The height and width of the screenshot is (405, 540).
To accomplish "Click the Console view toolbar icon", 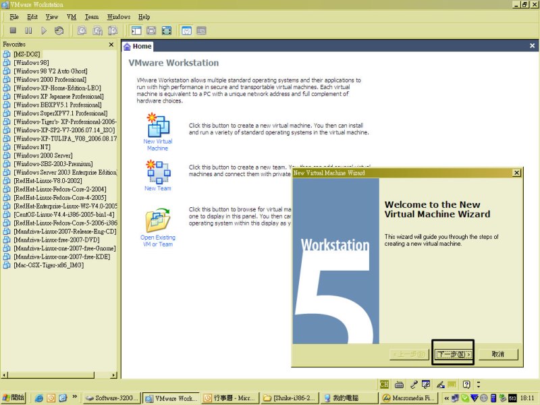I will (x=201, y=30).
